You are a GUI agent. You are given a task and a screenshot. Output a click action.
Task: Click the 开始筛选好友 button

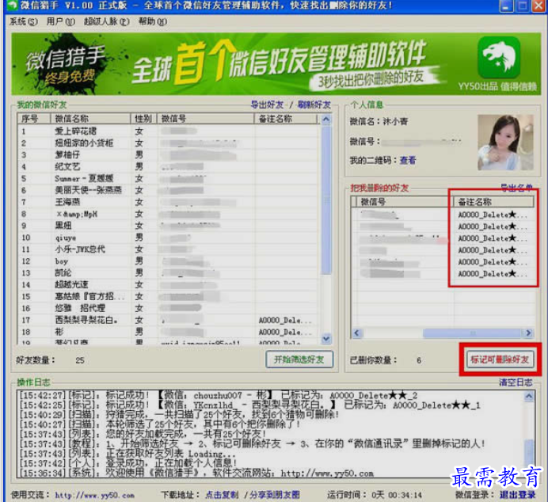(299, 359)
